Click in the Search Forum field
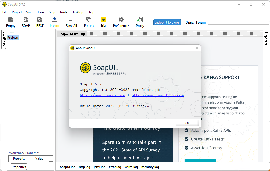The width and height of the screenshot is (270, 171). click(238, 22)
